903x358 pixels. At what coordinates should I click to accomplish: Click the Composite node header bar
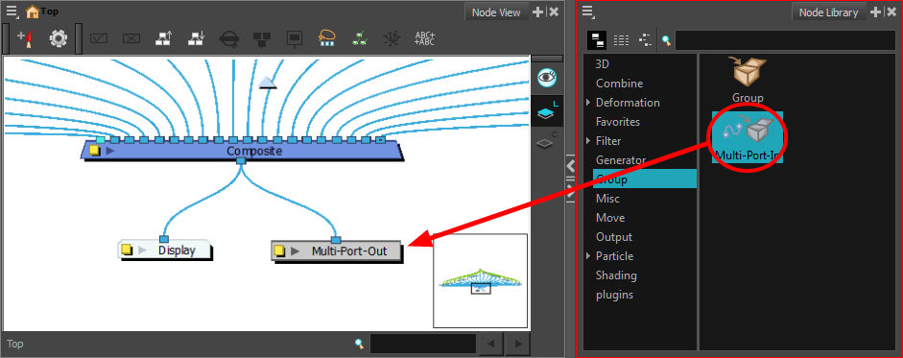pos(242,151)
